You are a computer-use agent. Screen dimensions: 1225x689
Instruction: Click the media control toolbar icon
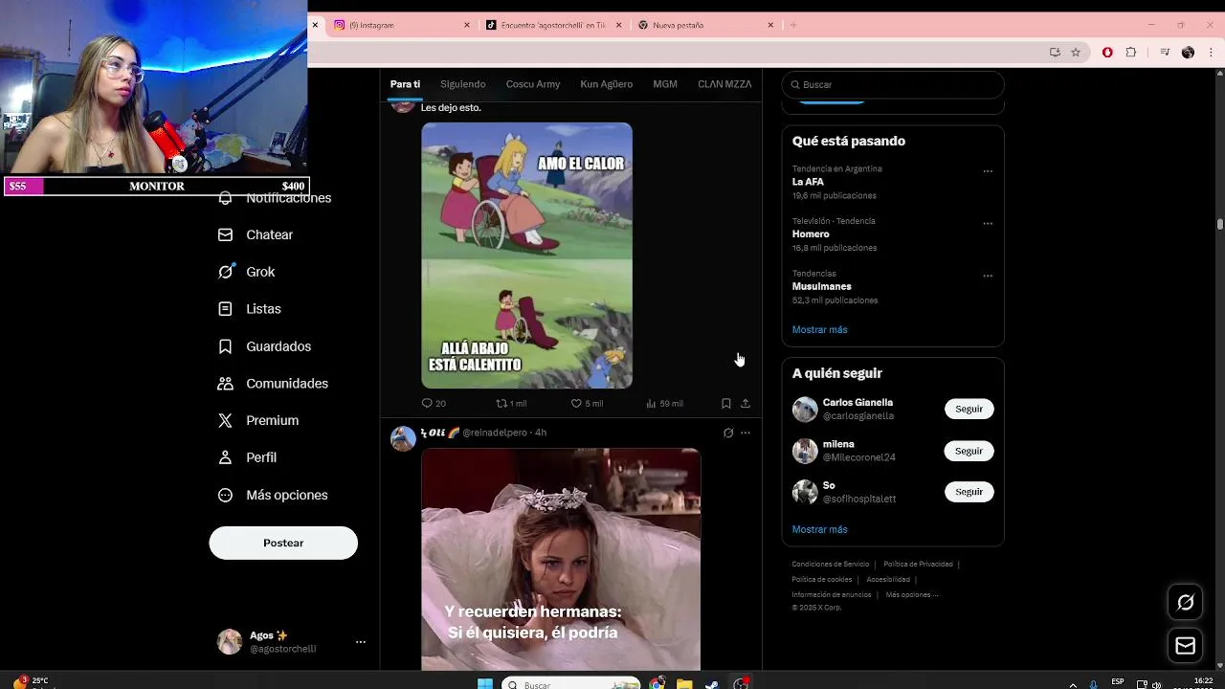pos(1165,53)
